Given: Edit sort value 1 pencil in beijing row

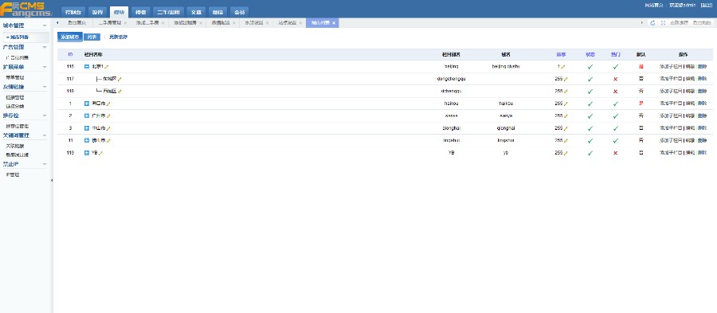Looking at the screenshot, I should click(x=563, y=67).
